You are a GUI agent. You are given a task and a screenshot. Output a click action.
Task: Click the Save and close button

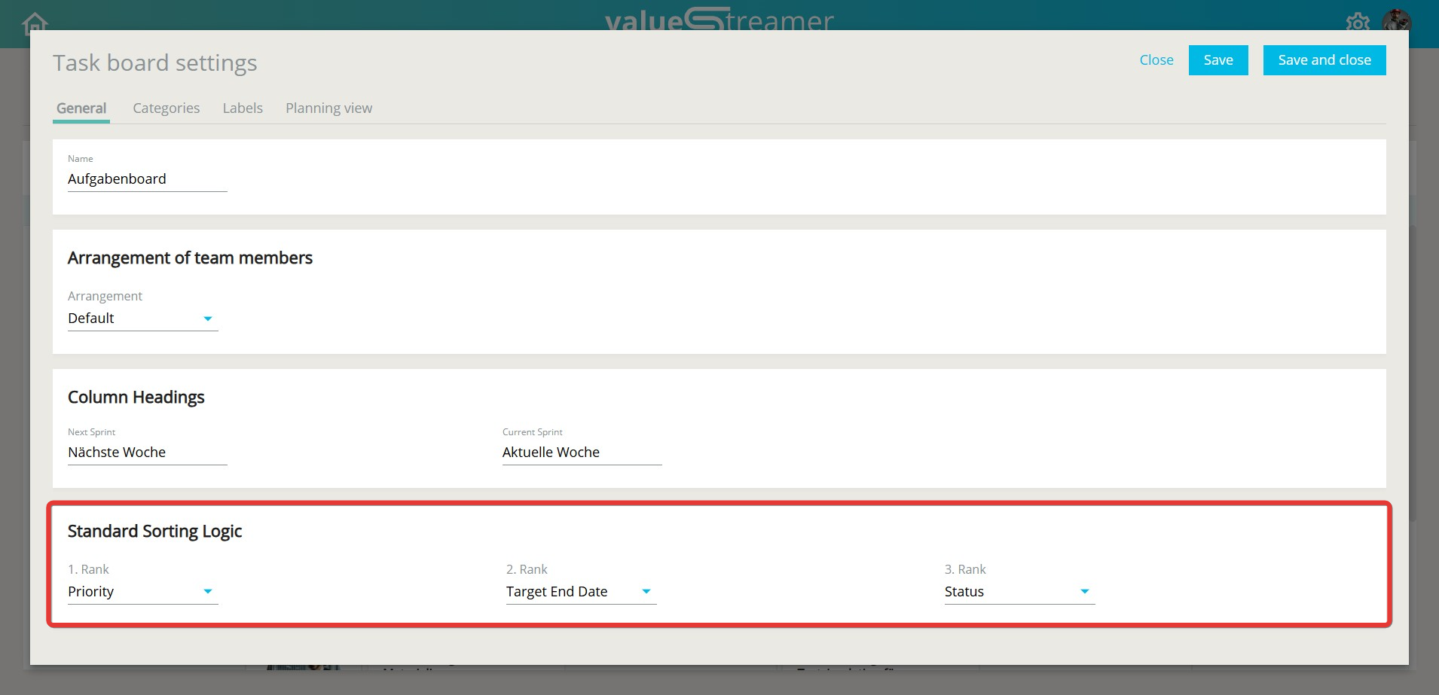pyautogui.click(x=1324, y=60)
